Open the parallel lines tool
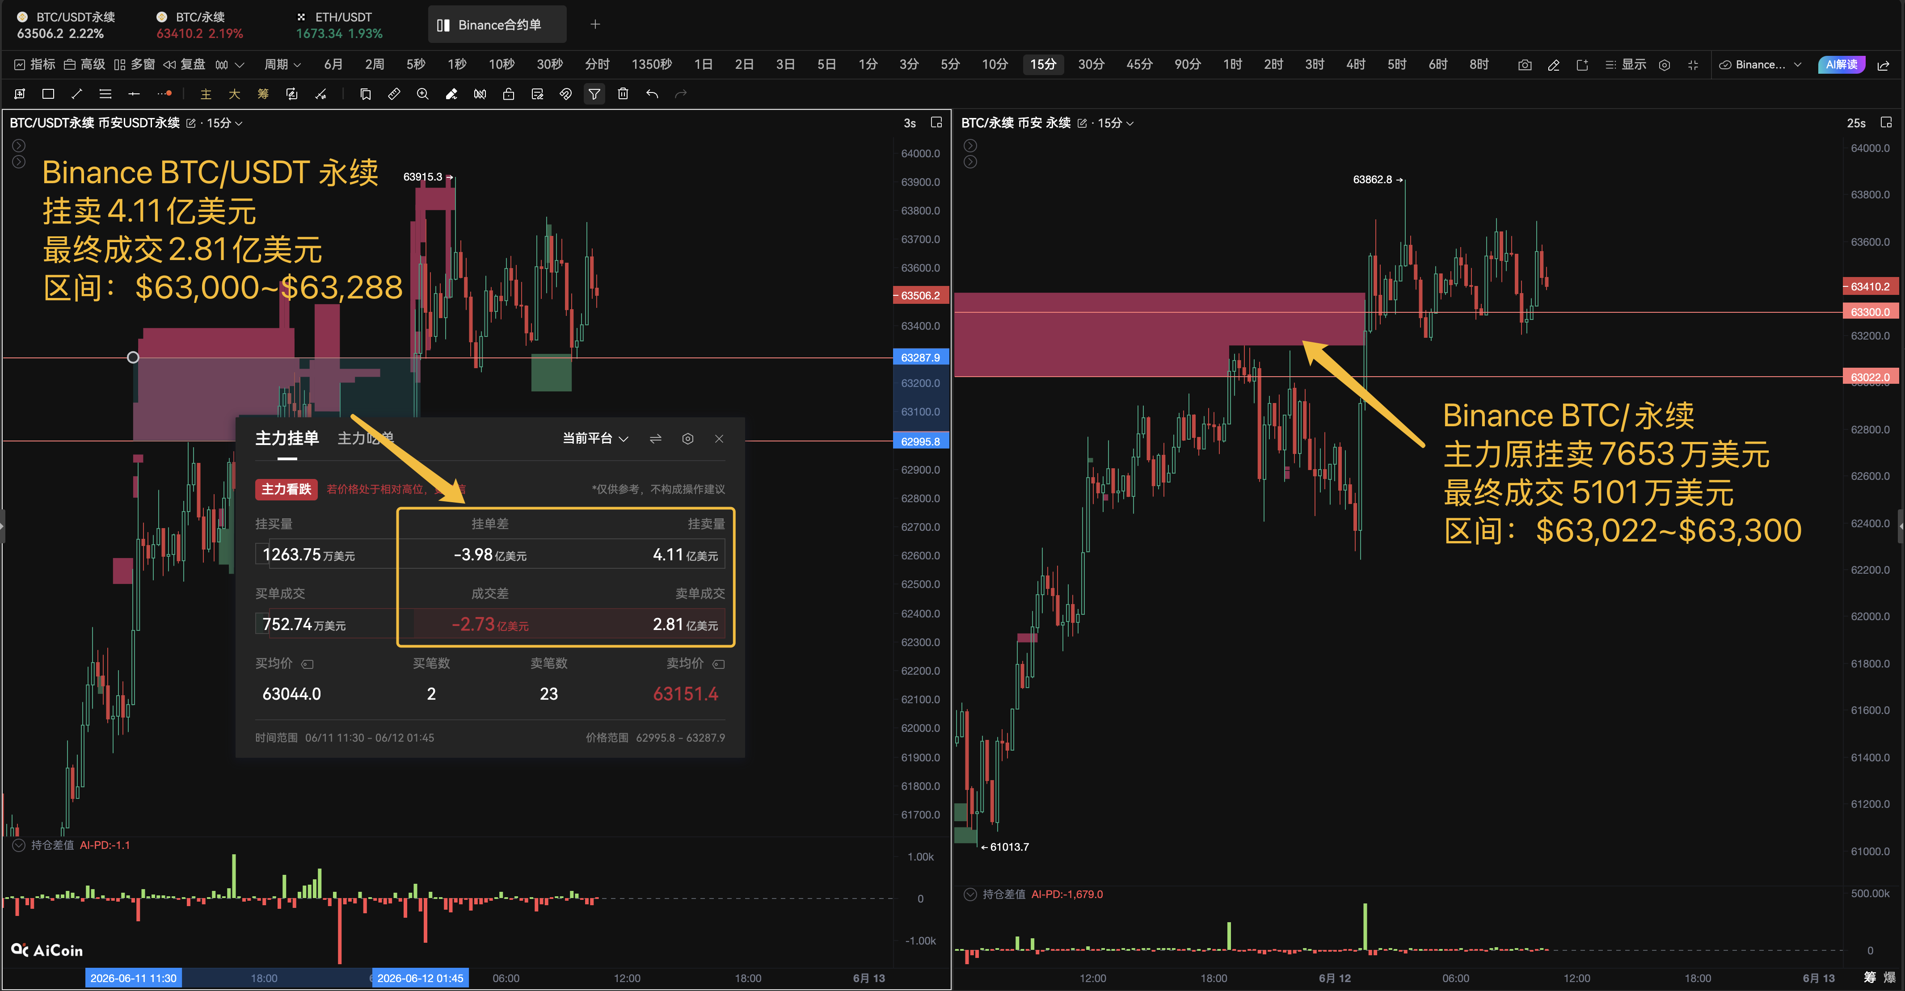The width and height of the screenshot is (1905, 991). pos(105,94)
